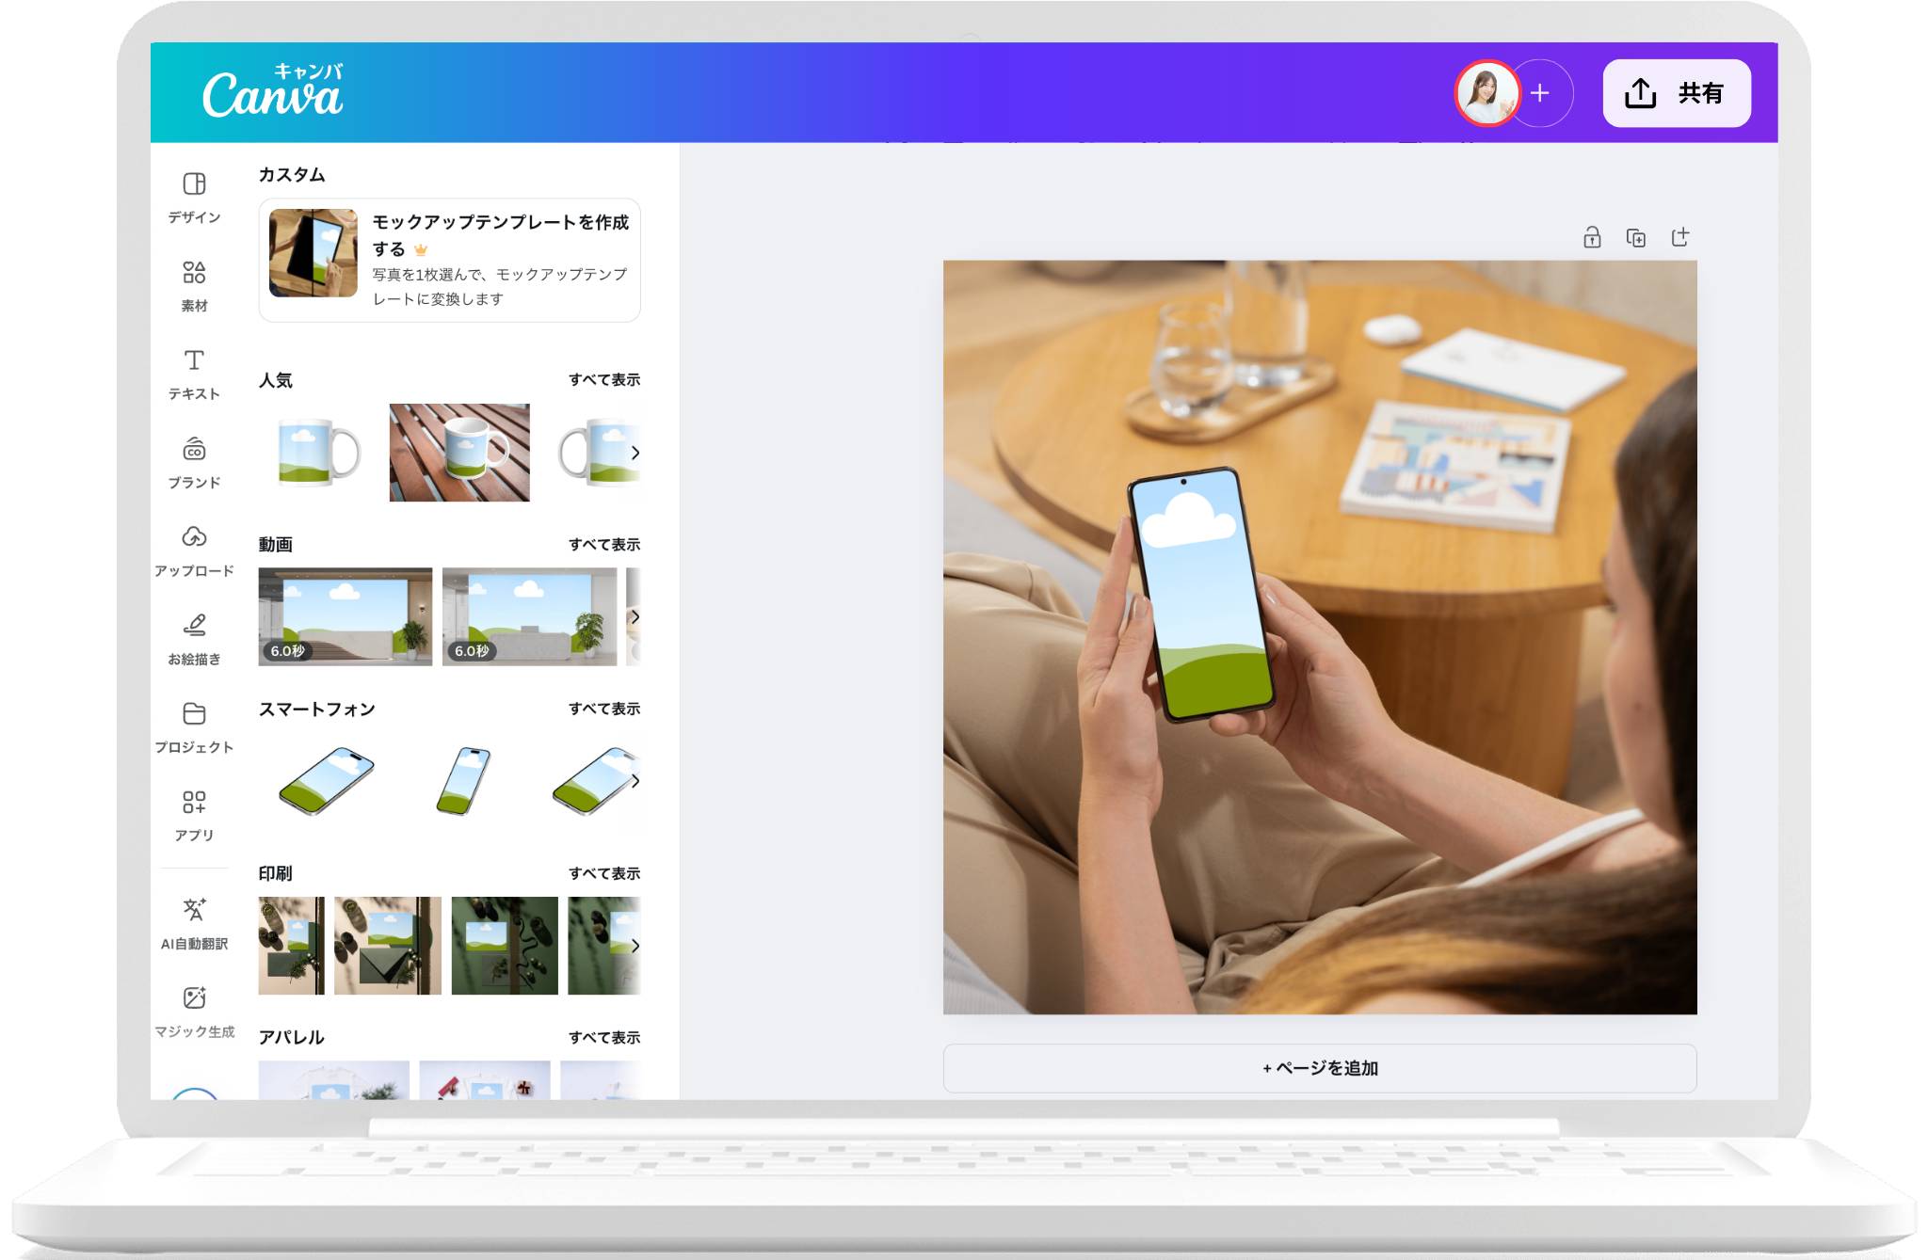Open the ブランド brand panel

194,461
